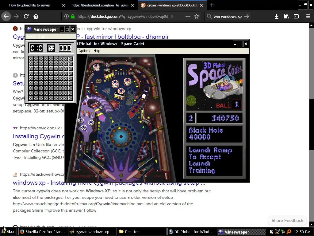This screenshot has height=236, width=314.
Task: Reload the page in Firefox
Action: [x=26, y=16]
